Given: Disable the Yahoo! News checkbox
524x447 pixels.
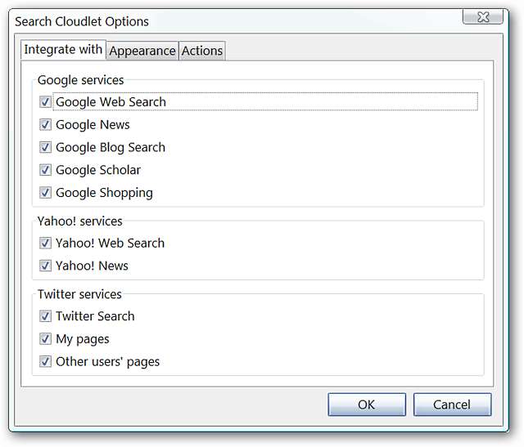Looking at the screenshot, I should tap(45, 266).
